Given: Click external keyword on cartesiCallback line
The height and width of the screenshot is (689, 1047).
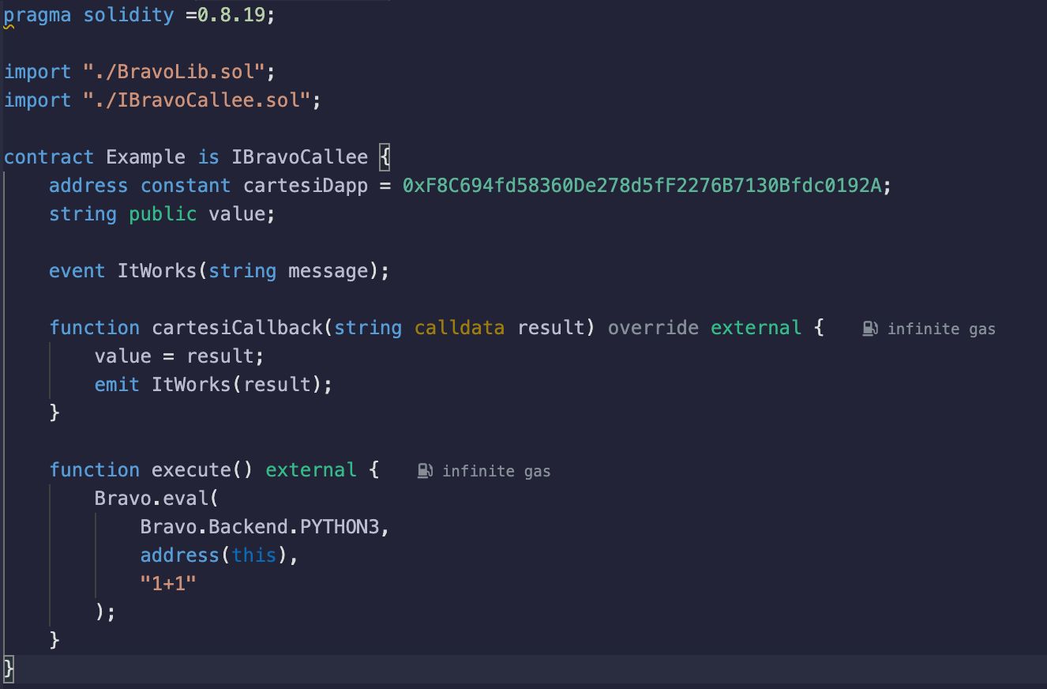Looking at the screenshot, I should [x=756, y=328].
